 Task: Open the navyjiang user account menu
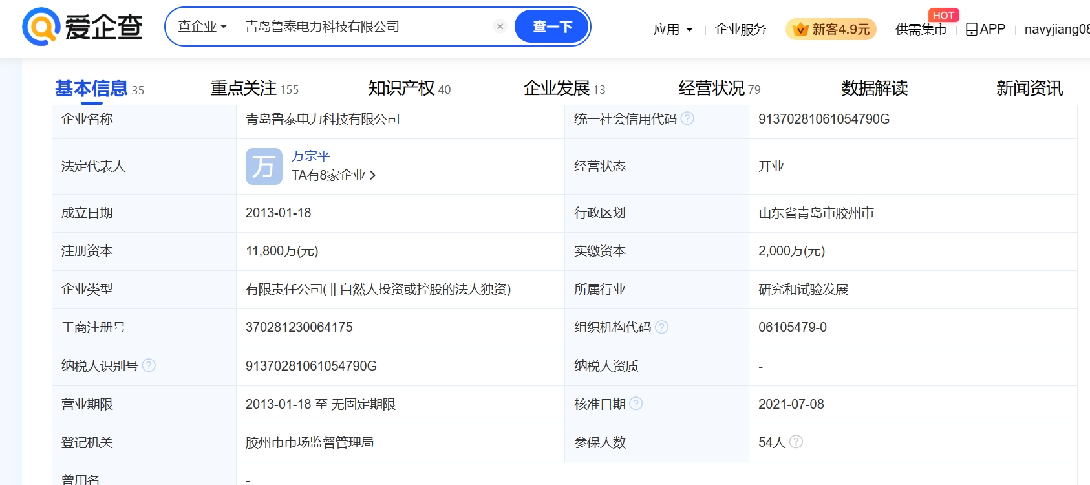1057,29
